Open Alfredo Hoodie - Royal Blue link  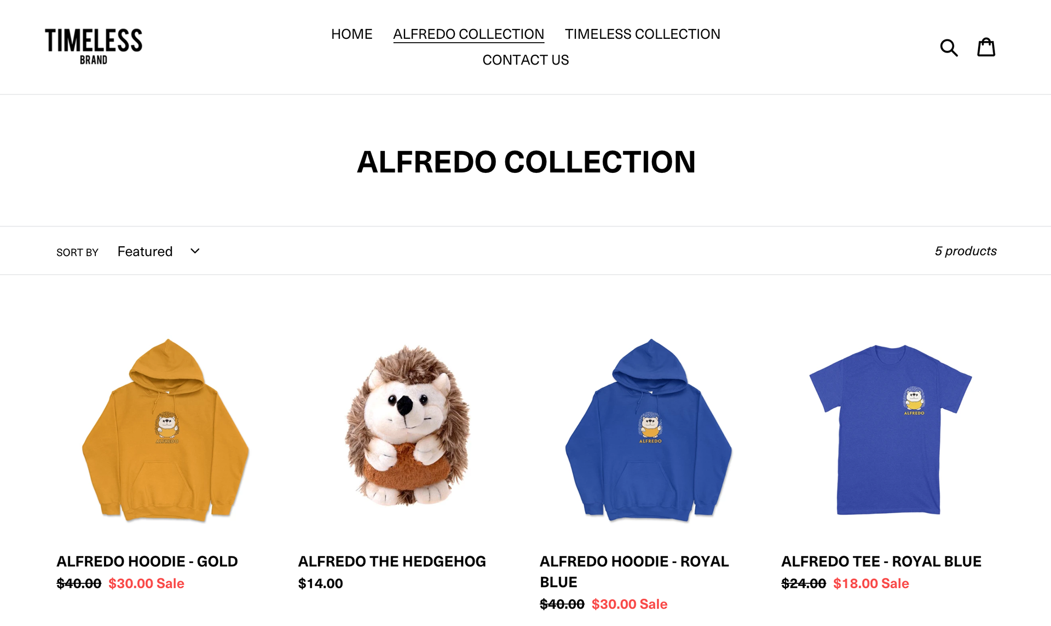[634, 572]
